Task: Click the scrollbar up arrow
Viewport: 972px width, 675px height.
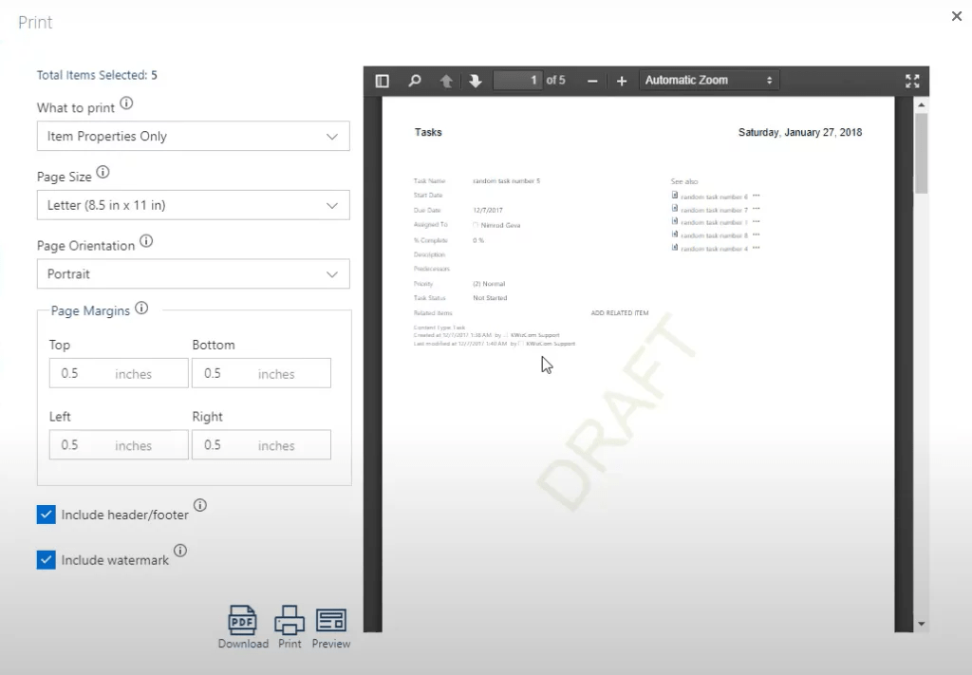Action: pos(921,105)
